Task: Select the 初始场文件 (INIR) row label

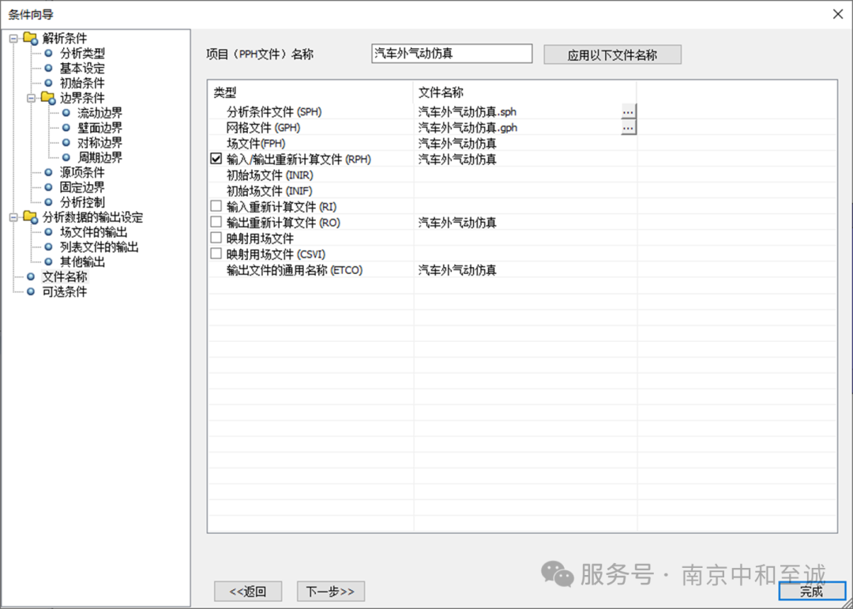Action: (x=270, y=175)
